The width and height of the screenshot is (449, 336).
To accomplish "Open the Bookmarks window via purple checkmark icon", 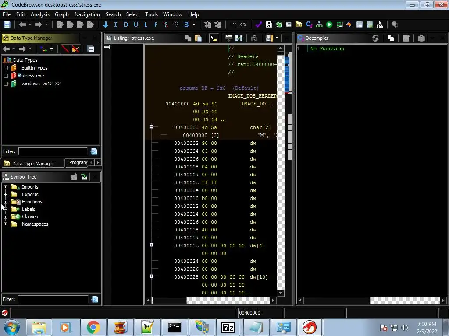I will [x=259, y=24].
